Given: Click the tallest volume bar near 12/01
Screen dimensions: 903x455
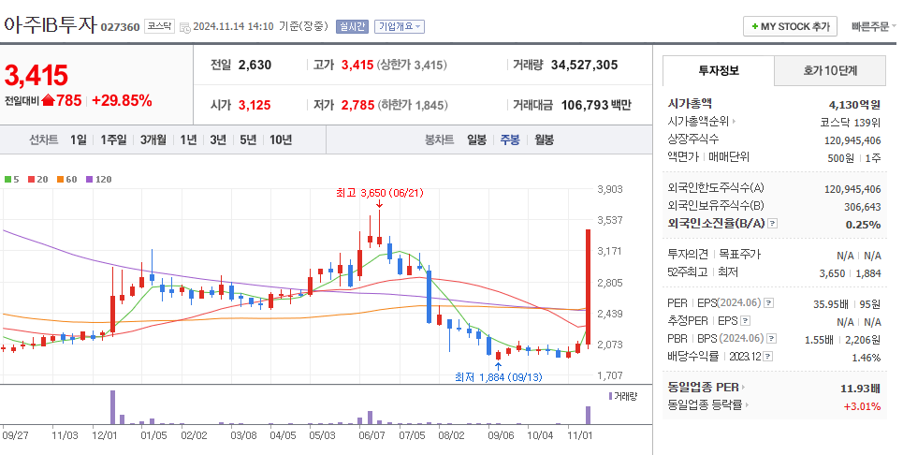Looking at the screenshot, I should pos(113,407).
